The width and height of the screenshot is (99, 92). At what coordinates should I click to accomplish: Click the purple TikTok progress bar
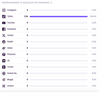point(58,17)
